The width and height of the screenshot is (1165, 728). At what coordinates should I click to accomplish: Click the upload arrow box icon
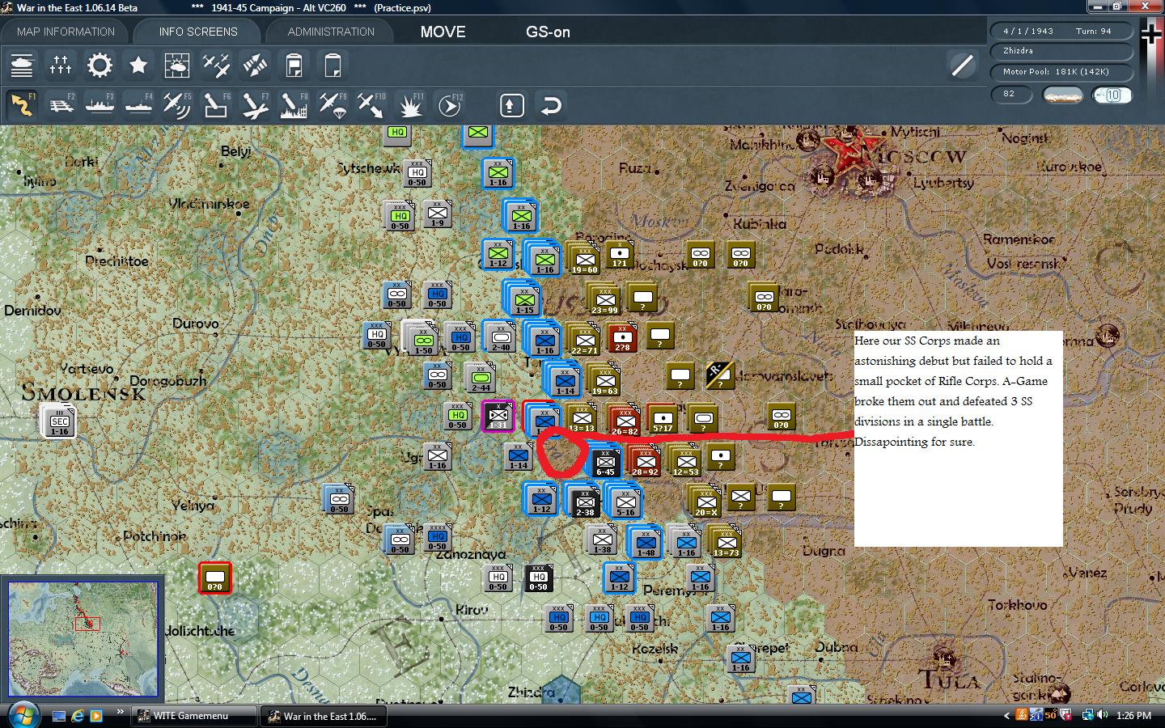click(x=511, y=105)
